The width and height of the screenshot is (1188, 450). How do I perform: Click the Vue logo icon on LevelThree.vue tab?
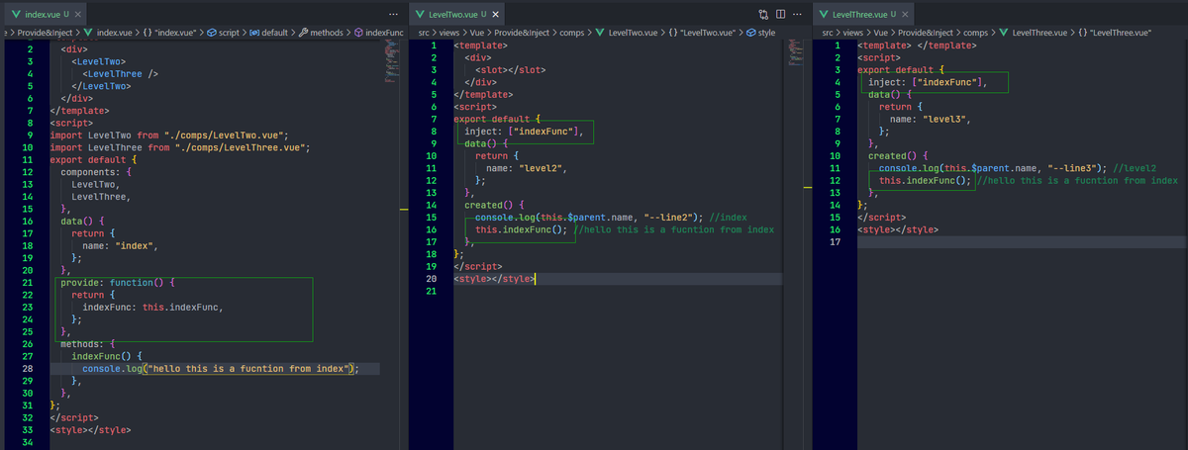point(824,14)
